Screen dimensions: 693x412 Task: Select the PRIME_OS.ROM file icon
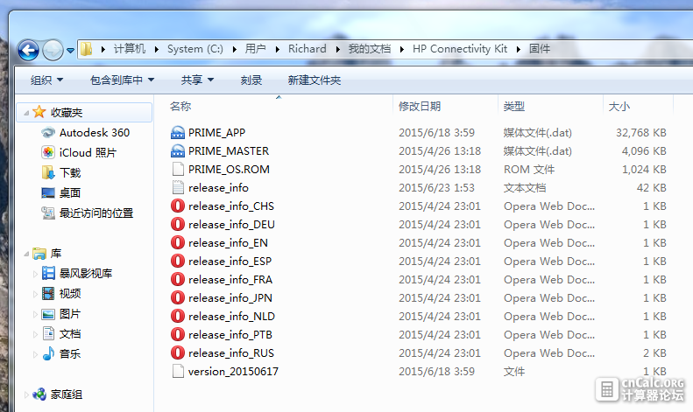pos(178,170)
